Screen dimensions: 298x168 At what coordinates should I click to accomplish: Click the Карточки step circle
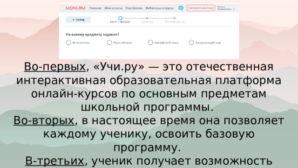[147, 18]
